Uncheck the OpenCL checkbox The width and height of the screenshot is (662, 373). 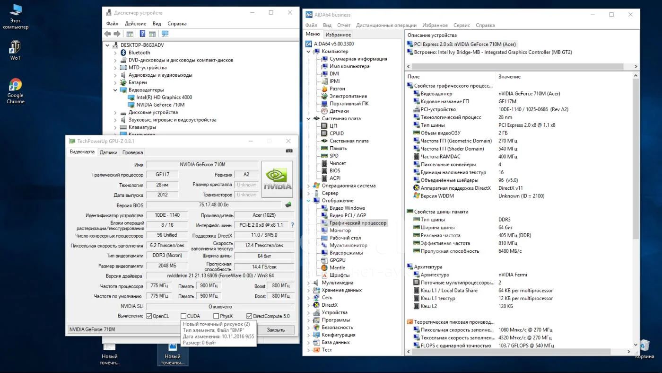point(149,316)
